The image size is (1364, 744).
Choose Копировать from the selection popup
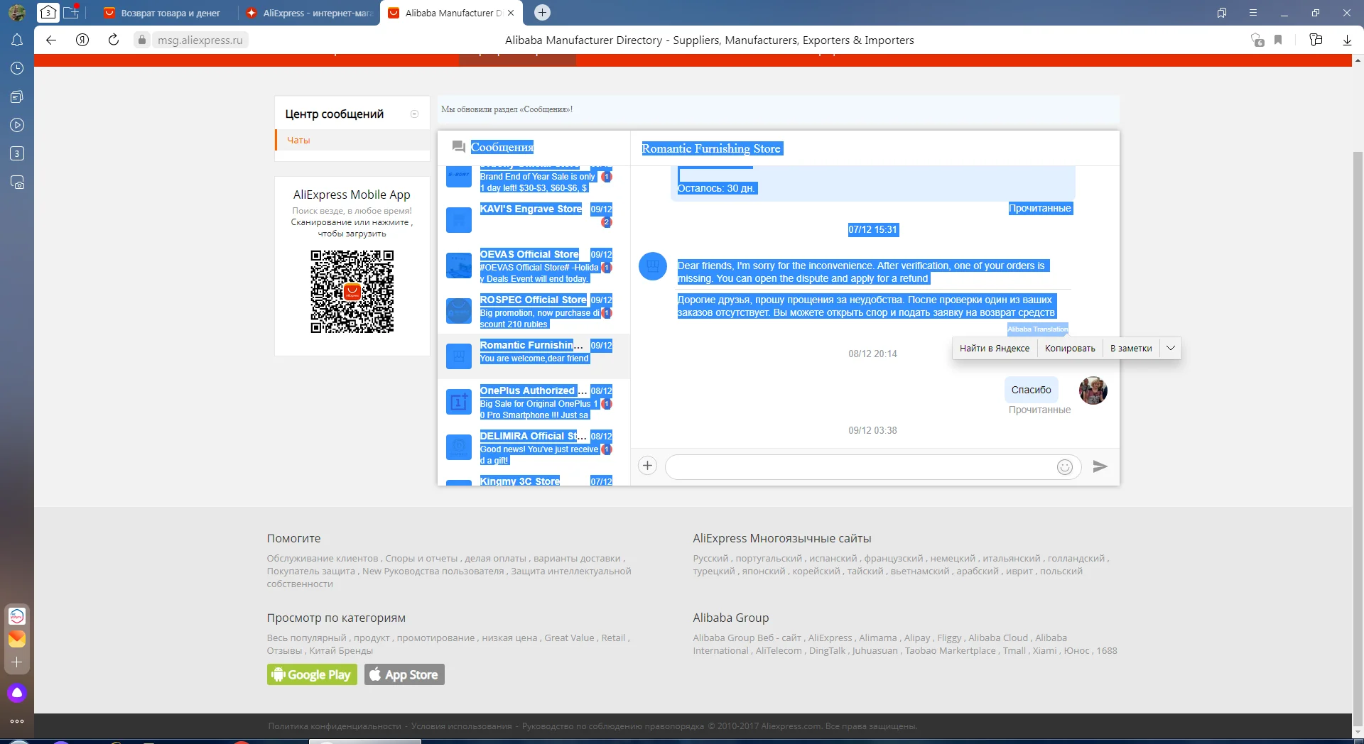[1070, 349]
